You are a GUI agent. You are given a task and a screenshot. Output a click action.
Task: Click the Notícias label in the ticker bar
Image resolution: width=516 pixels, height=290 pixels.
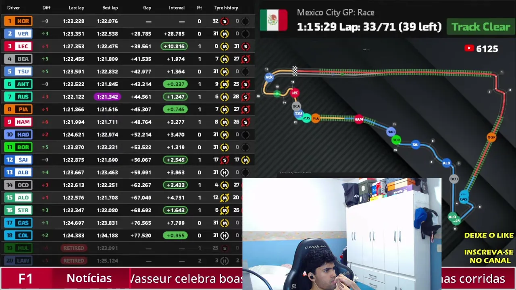(x=89, y=278)
